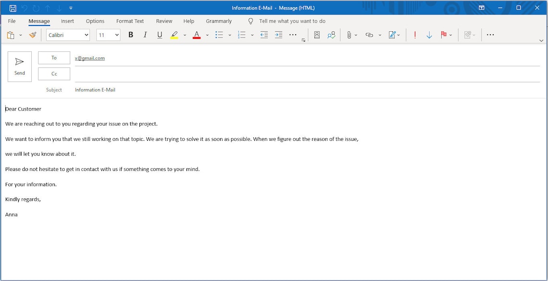Click Decrease Indent icon
The image size is (548, 281).
point(264,35)
